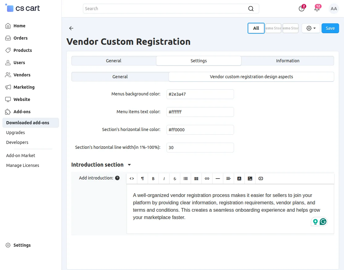The image size is (344, 270).
Task: Click the CS-Cart logo
Action: point(22,8)
